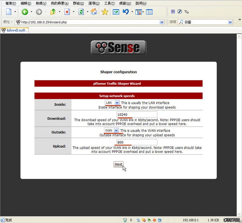Click the recycle bin status bar icon

(125, 220)
